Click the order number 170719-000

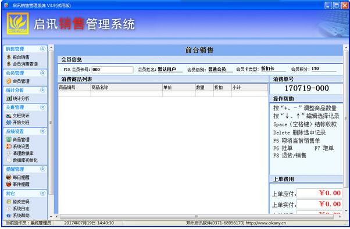click(306, 88)
